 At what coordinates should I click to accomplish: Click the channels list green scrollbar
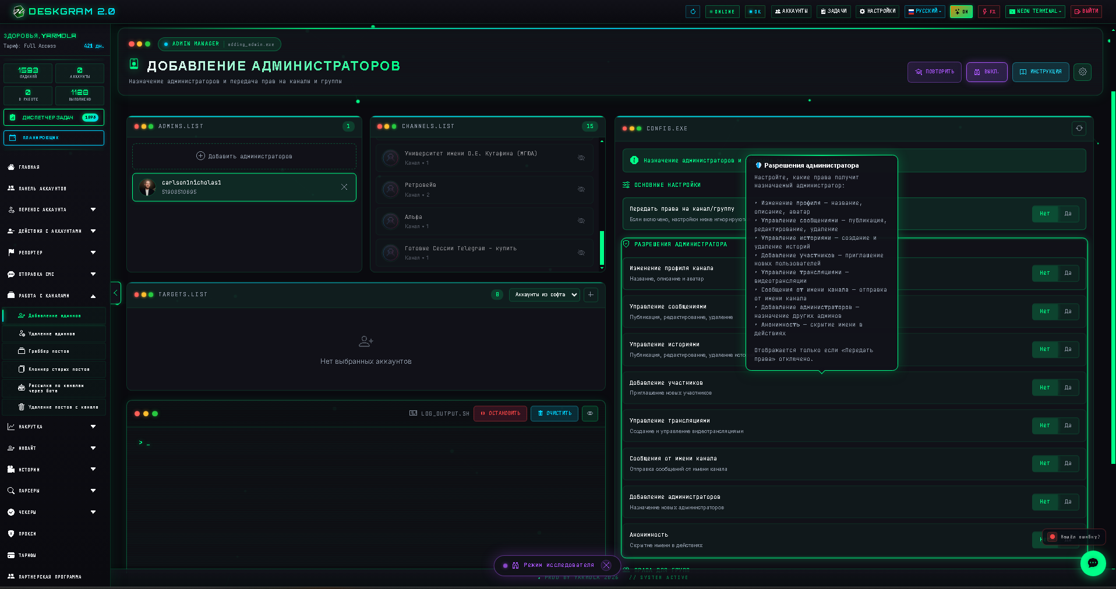click(x=602, y=248)
